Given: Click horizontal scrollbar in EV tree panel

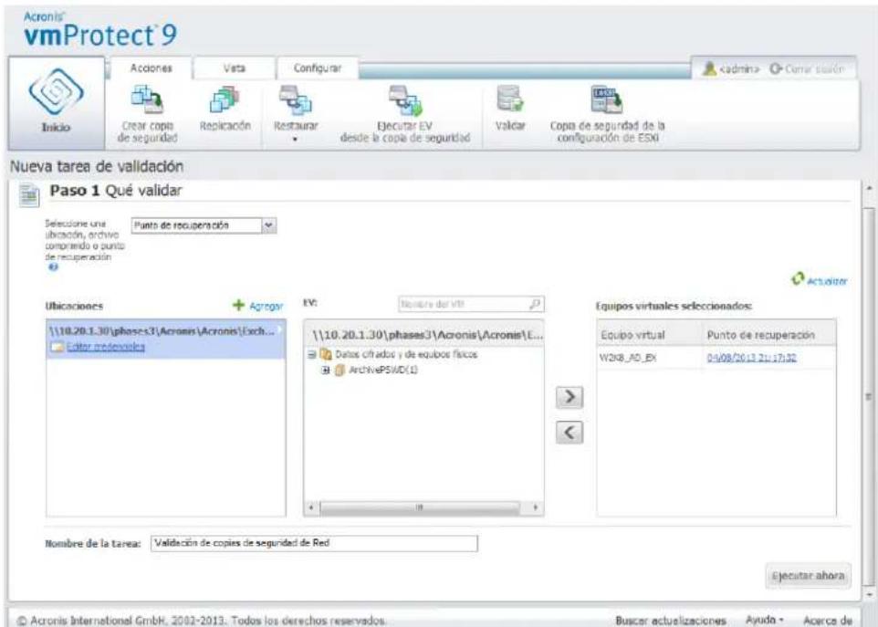Looking at the screenshot, I should point(420,507).
